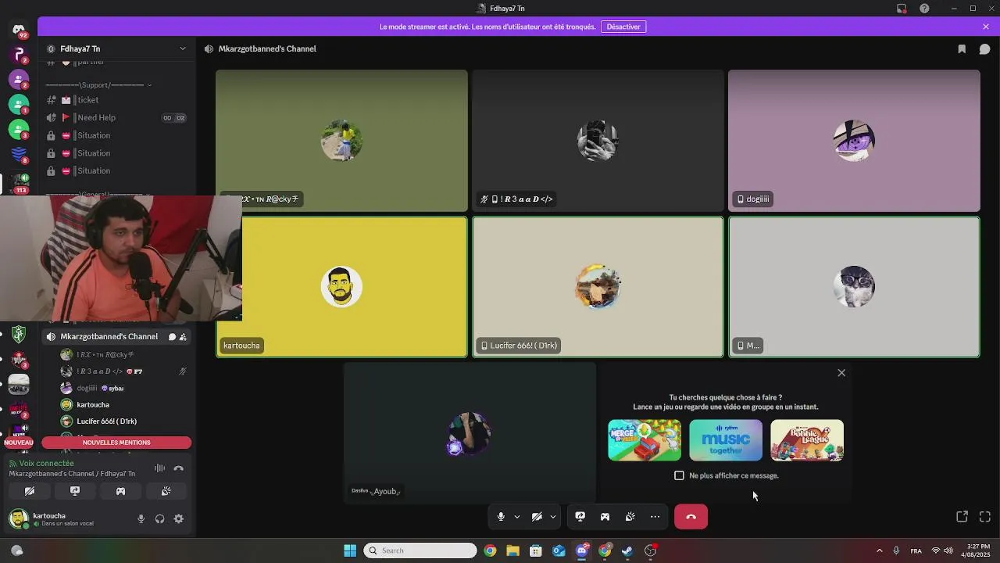This screenshot has width=1000, height=563.
Task: Turn on camera in voice panel
Action: (30, 491)
